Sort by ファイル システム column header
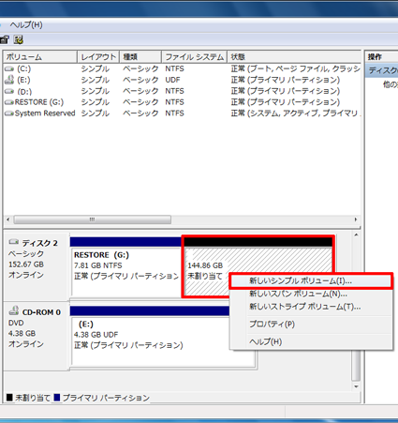The image size is (398, 423). 195,57
